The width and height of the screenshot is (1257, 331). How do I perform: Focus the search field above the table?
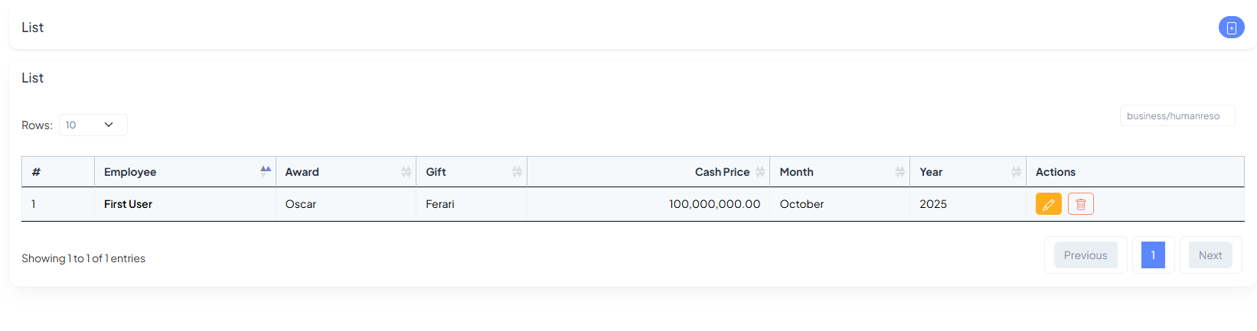[x=1177, y=116]
